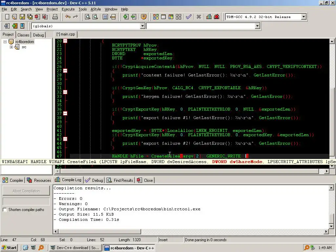The image size is (336, 252).
Task: Delete profiling information with red chart icon
Action: [x=217, y=17]
